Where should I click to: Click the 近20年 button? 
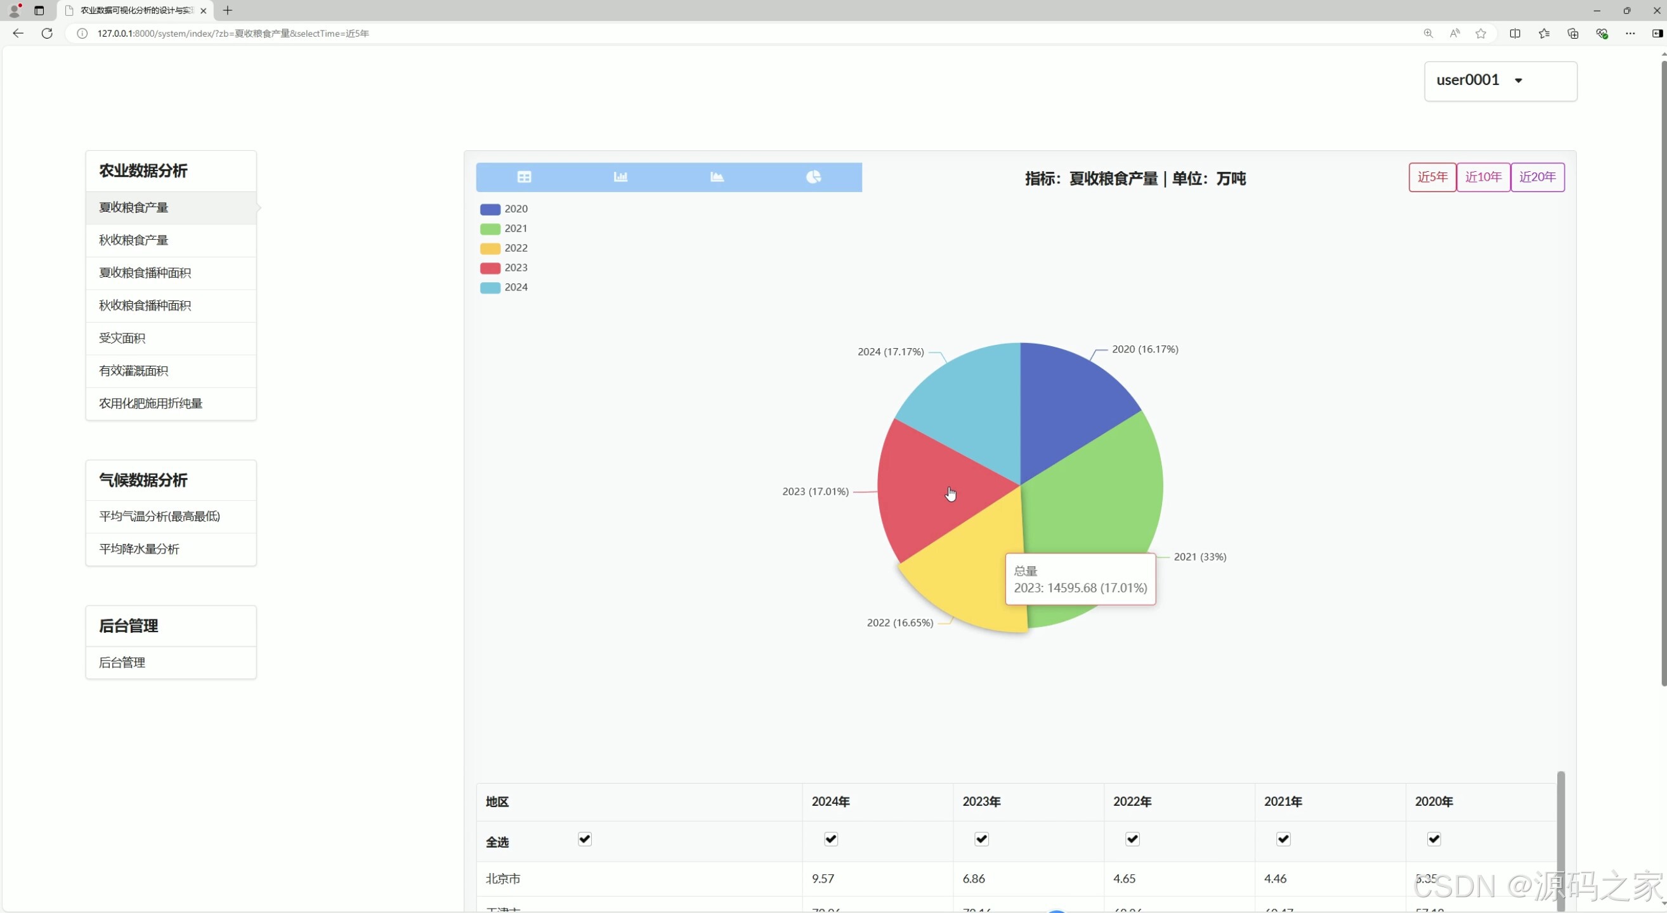(x=1537, y=177)
